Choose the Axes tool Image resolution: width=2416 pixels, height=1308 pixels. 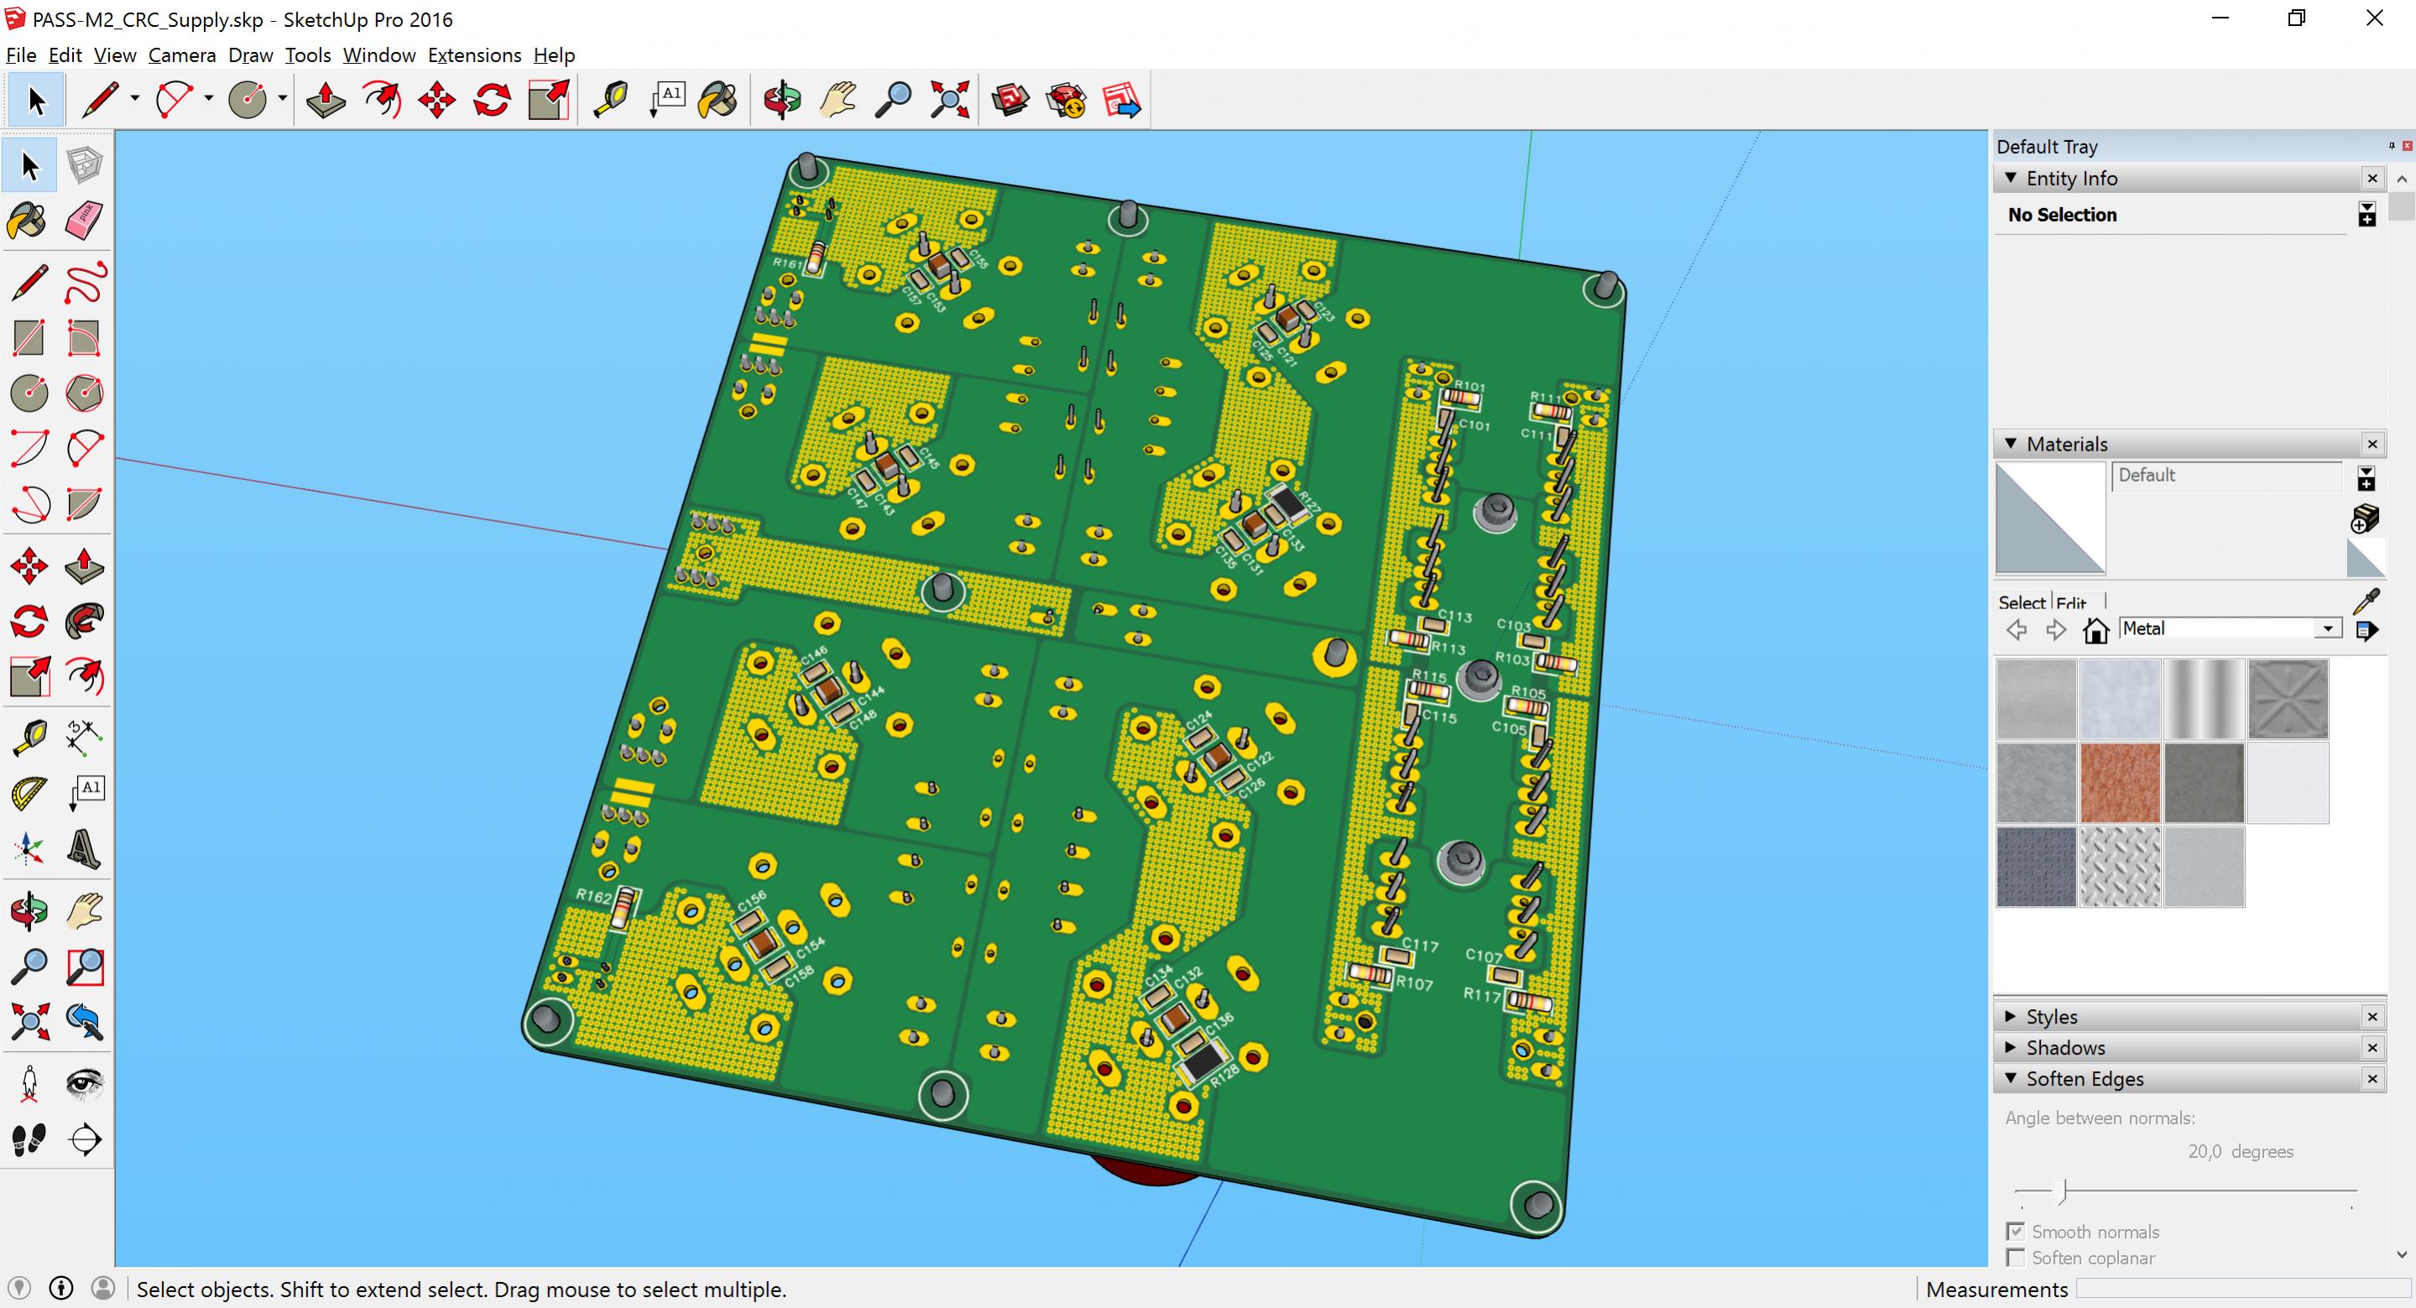[29, 848]
